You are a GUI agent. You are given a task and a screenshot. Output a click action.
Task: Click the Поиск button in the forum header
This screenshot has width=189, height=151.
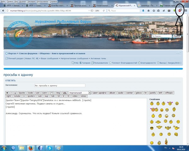pyautogui.click(x=177, y=36)
